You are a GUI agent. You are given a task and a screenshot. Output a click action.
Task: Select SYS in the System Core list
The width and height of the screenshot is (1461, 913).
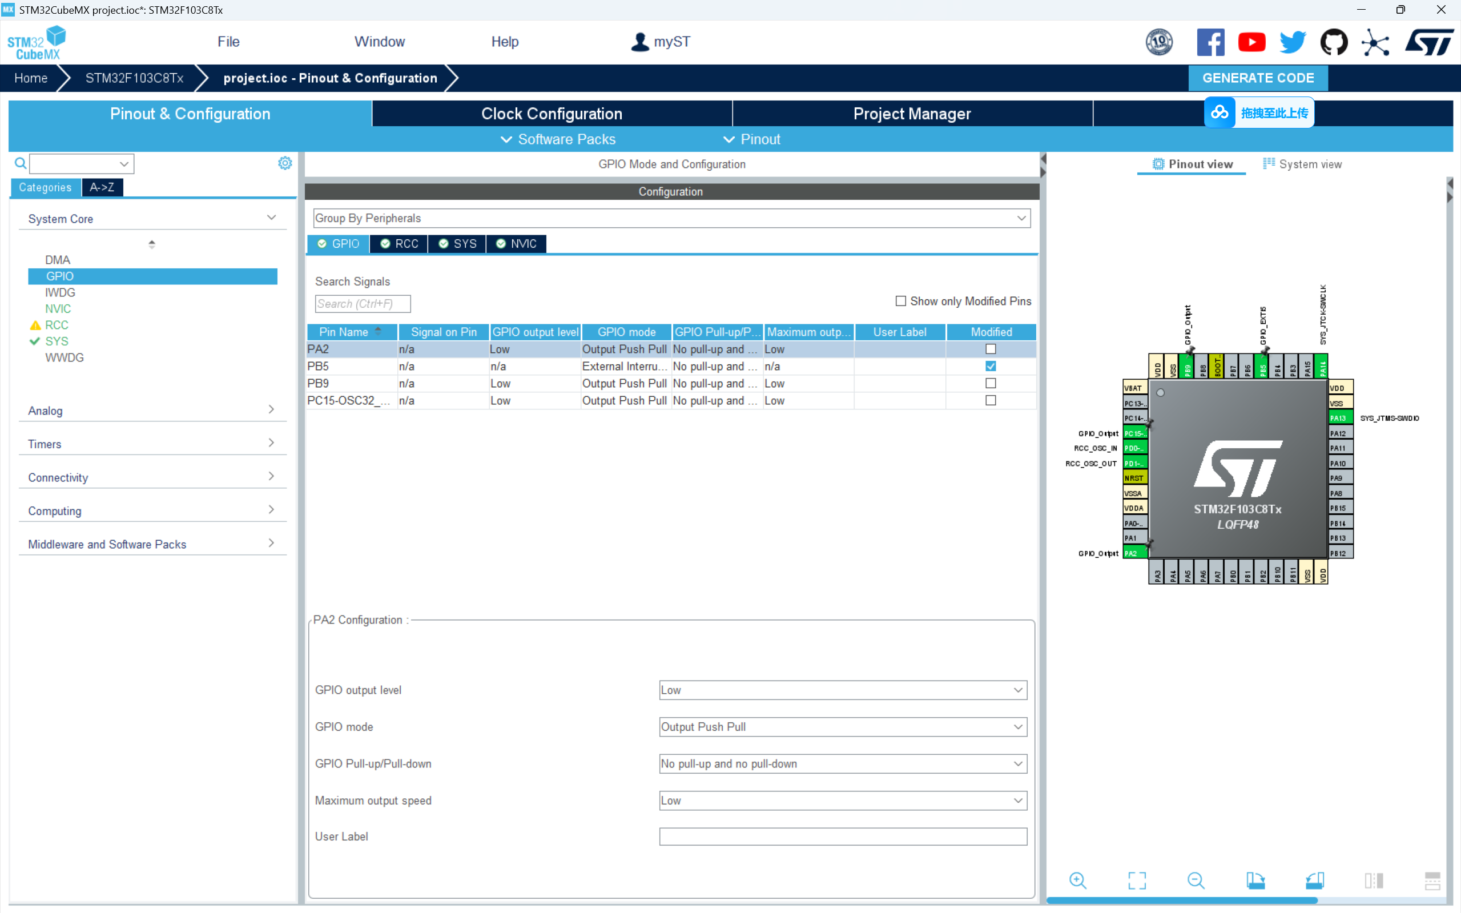point(57,341)
